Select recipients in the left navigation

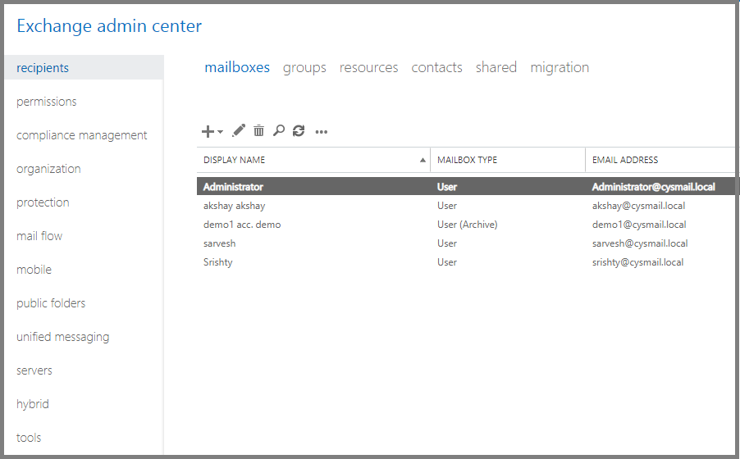(x=84, y=67)
